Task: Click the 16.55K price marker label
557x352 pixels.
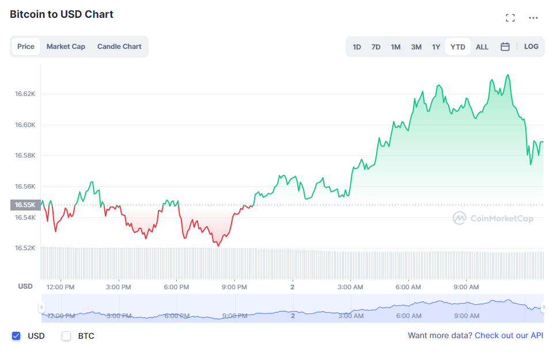Action: pyautogui.click(x=25, y=205)
